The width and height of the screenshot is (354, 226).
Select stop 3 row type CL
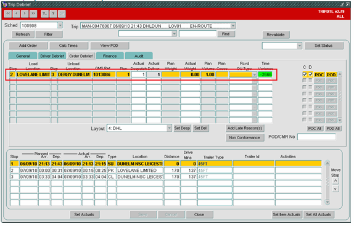click(166, 177)
